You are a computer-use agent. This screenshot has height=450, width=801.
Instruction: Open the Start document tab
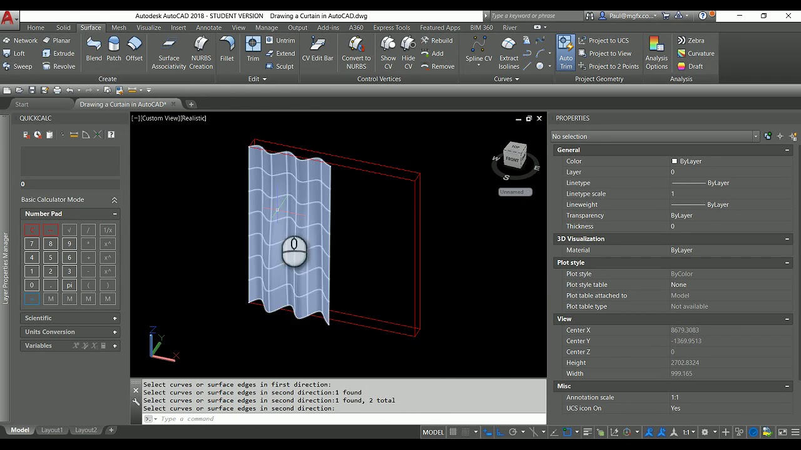pos(22,104)
